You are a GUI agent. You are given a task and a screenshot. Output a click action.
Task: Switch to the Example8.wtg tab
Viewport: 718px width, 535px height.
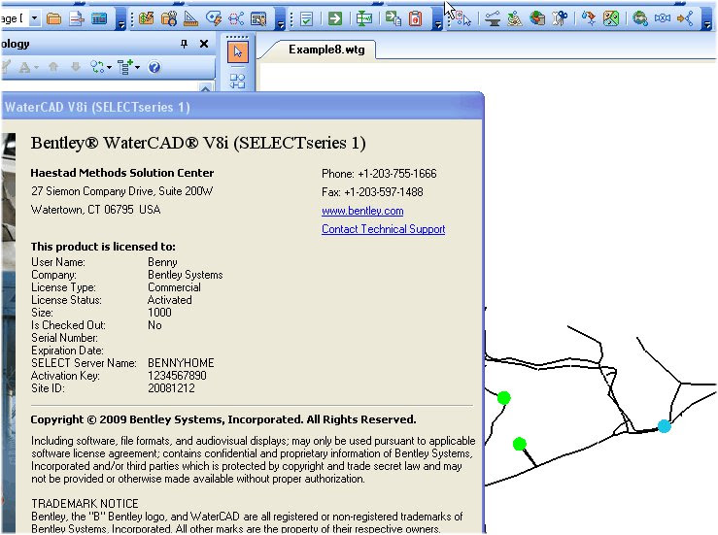point(326,50)
